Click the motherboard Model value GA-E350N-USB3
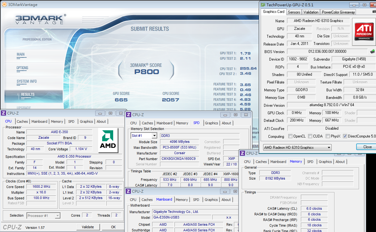The width and height of the screenshot is (376, 232). (182, 217)
